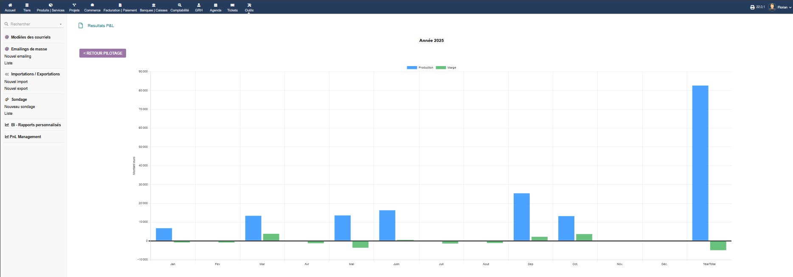Screen dimensions: 793x277
Task: Click the Juin Production bar
Action: (x=387, y=226)
